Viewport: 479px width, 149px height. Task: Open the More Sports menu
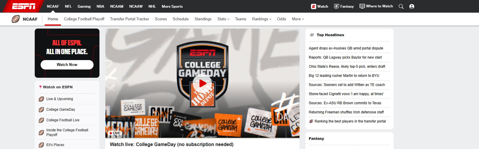point(172,6)
